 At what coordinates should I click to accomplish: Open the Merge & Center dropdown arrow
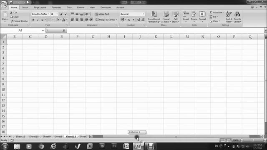[x=116, y=20]
